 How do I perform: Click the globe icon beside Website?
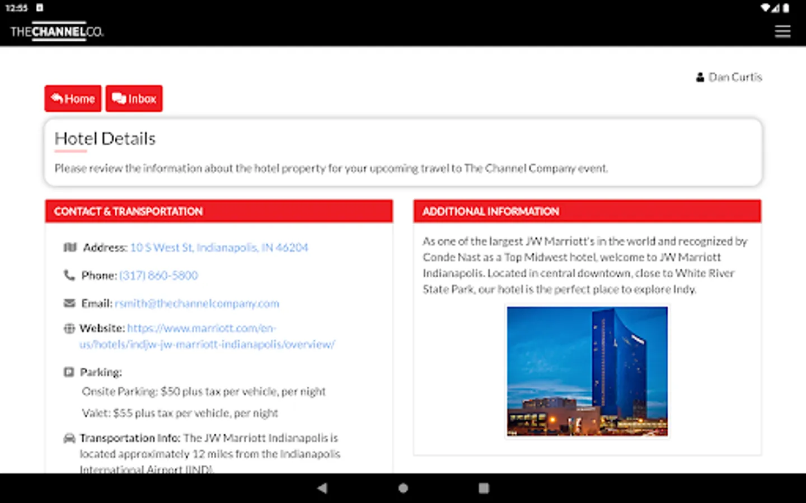click(x=69, y=328)
